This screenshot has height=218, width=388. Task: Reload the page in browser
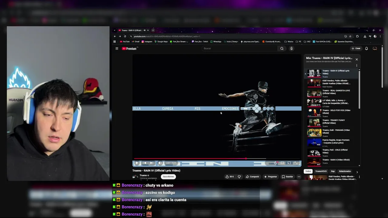[125, 36]
